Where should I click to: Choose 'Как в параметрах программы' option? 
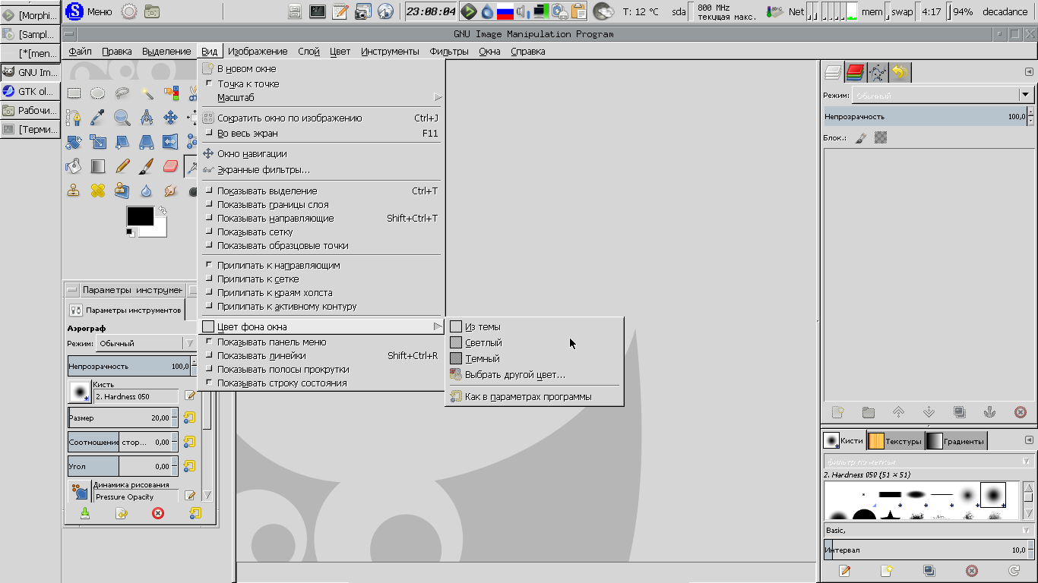[x=534, y=396]
